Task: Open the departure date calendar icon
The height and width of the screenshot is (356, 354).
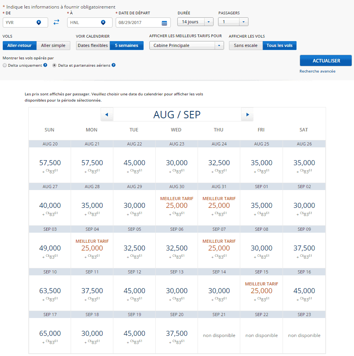Action: (164, 23)
